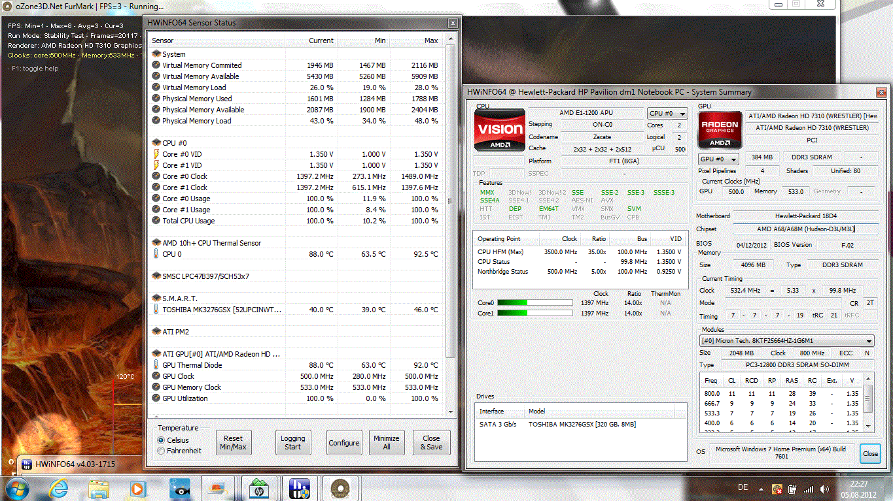
Task: Click the Min column header
Action: click(x=362, y=40)
